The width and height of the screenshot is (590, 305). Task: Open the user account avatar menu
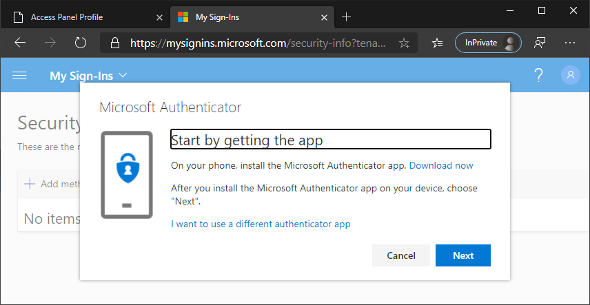[x=570, y=75]
